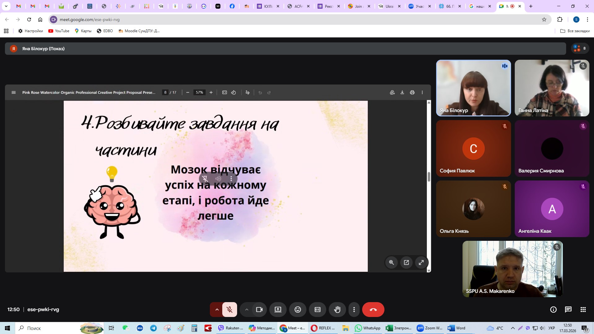Click the PDF page number field
The height and width of the screenshot is (334, 594).
[165, 93]
